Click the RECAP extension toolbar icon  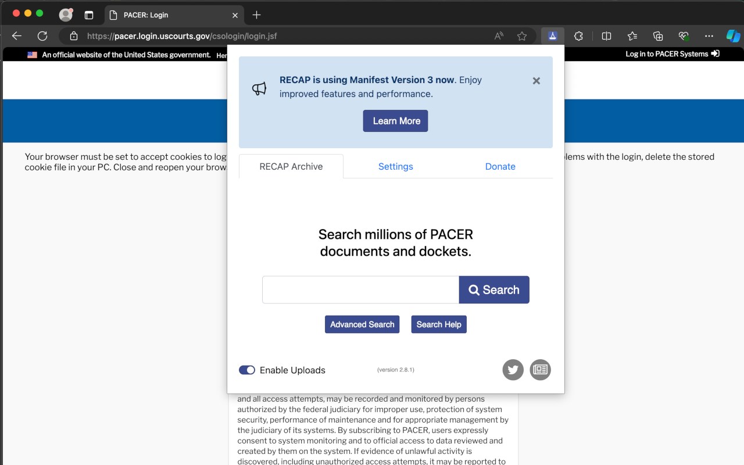point(552,36)
